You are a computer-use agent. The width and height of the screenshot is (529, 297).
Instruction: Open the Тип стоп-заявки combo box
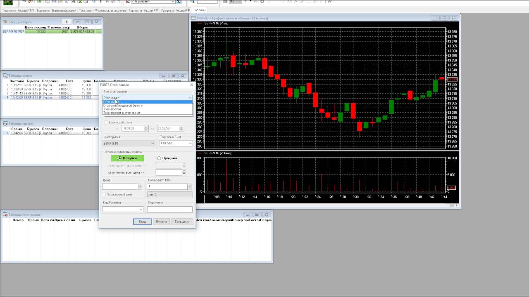(148, 98)
